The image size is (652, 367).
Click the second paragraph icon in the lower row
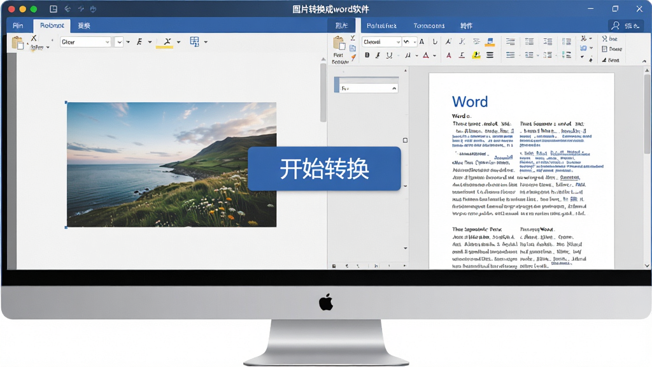pyautogui.click(x=529, y=55)
